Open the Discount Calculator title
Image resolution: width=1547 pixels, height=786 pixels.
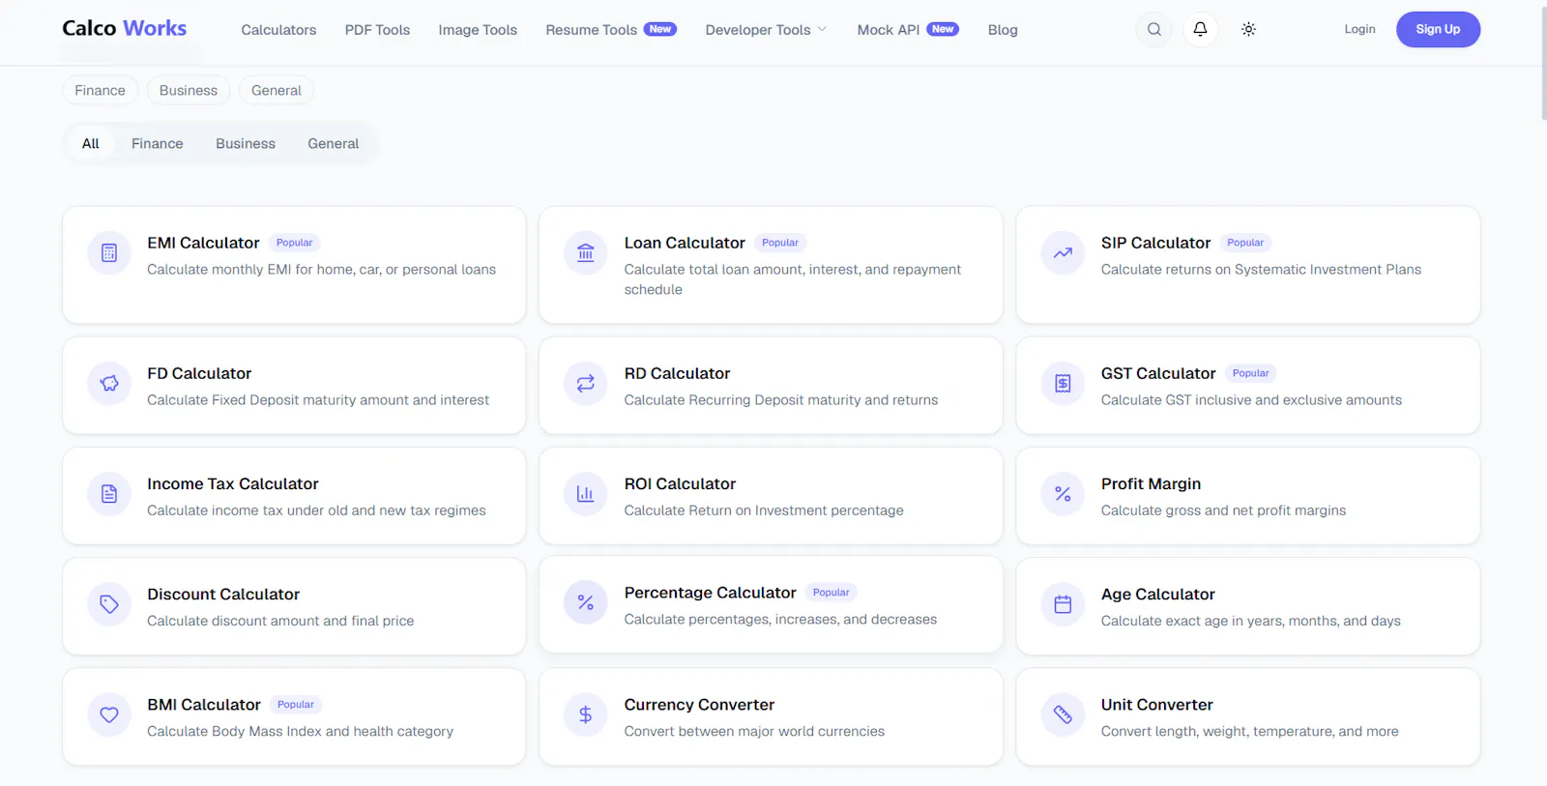coord(223,594)
